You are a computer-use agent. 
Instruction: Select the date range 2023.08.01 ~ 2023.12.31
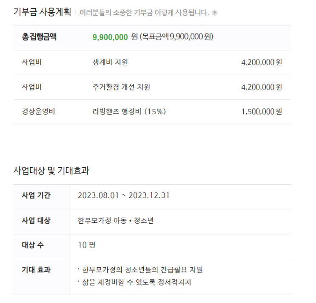123,196
